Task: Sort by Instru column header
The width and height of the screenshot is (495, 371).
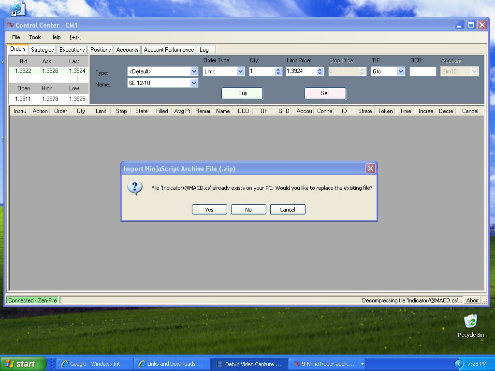Action: [20, 111]
